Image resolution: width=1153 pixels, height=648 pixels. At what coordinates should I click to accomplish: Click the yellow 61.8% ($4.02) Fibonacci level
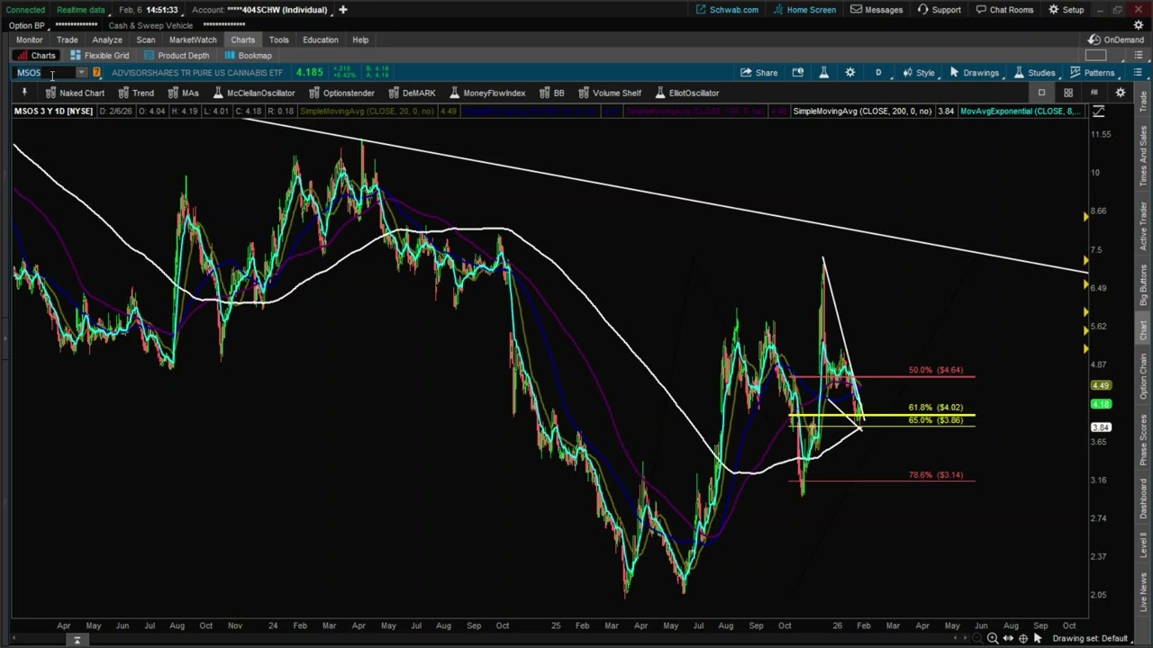935,408
